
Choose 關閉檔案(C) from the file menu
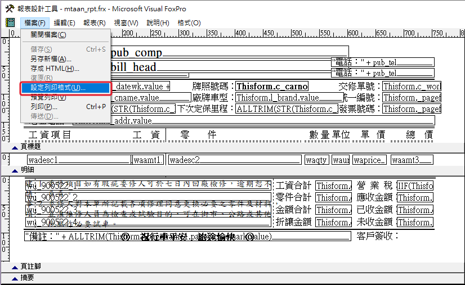pyautogui.click(x=65, y=35)
